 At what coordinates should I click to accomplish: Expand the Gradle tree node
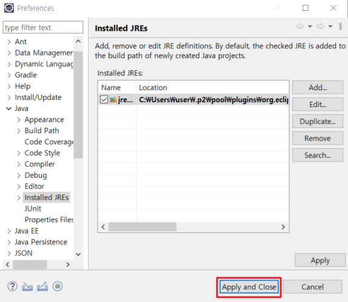point(9,75)
